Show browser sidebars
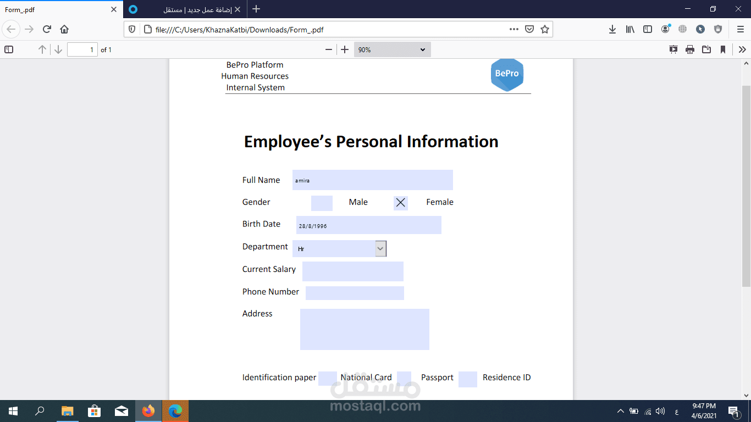This screenshot has height=422, width=751. point(648,29)
